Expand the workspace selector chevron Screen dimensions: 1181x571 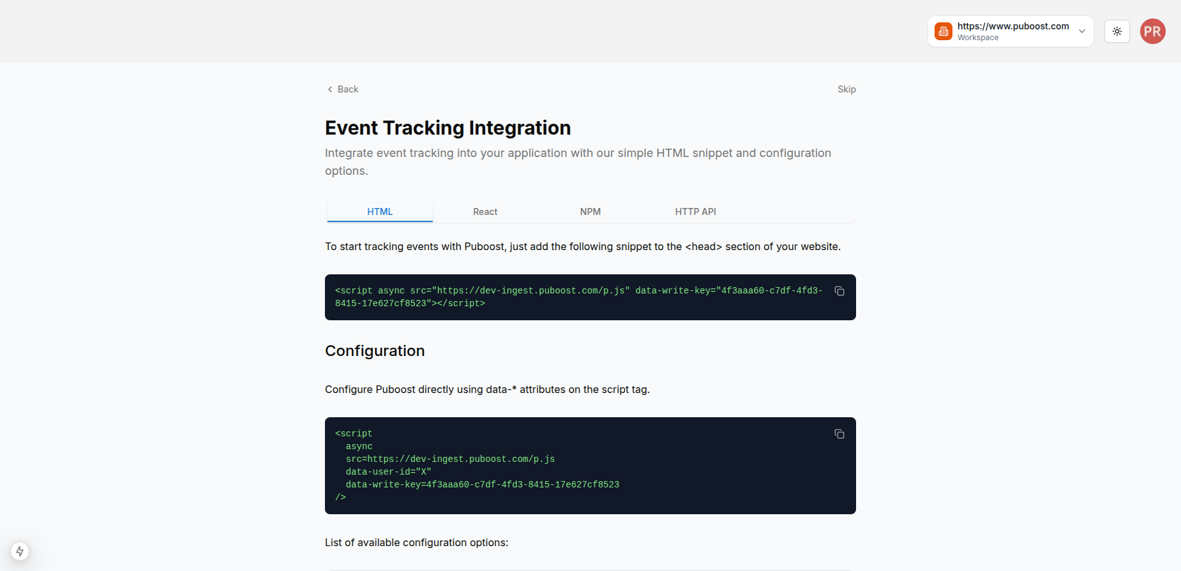click(1082, 31)
